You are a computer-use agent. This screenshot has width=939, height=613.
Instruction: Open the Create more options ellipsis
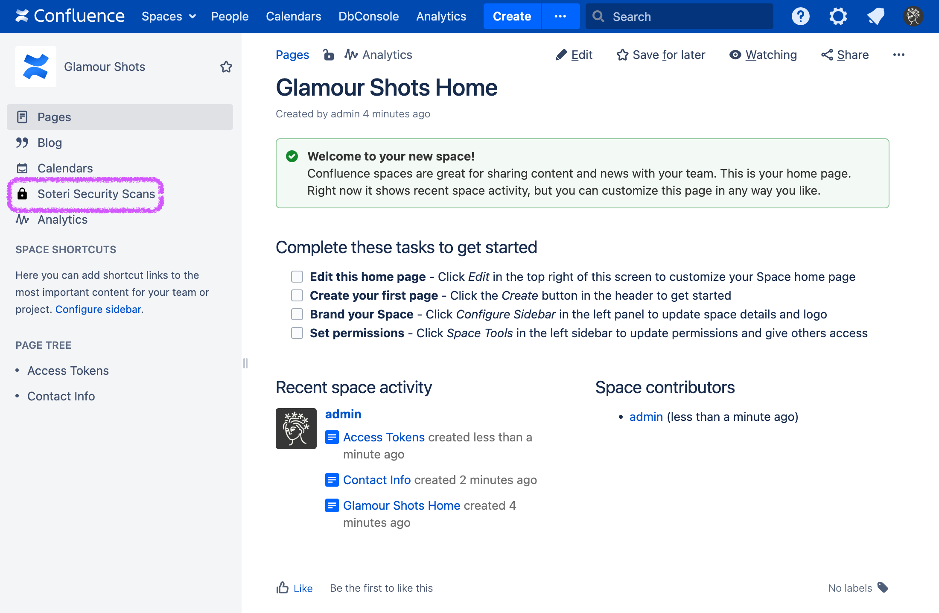(x=560, y=16)
